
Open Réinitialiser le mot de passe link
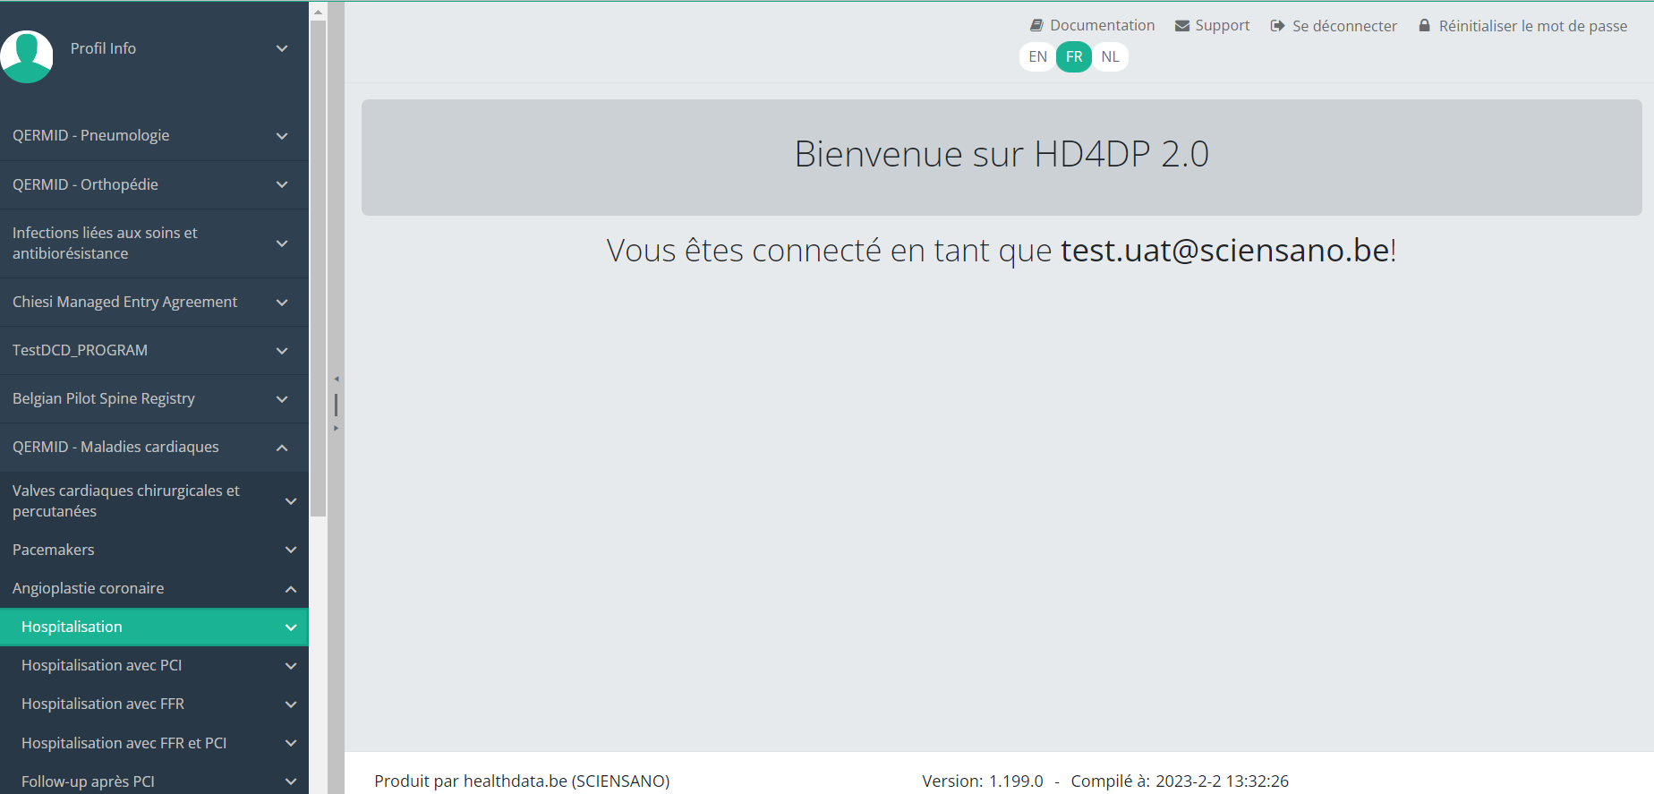[1532, 26]
